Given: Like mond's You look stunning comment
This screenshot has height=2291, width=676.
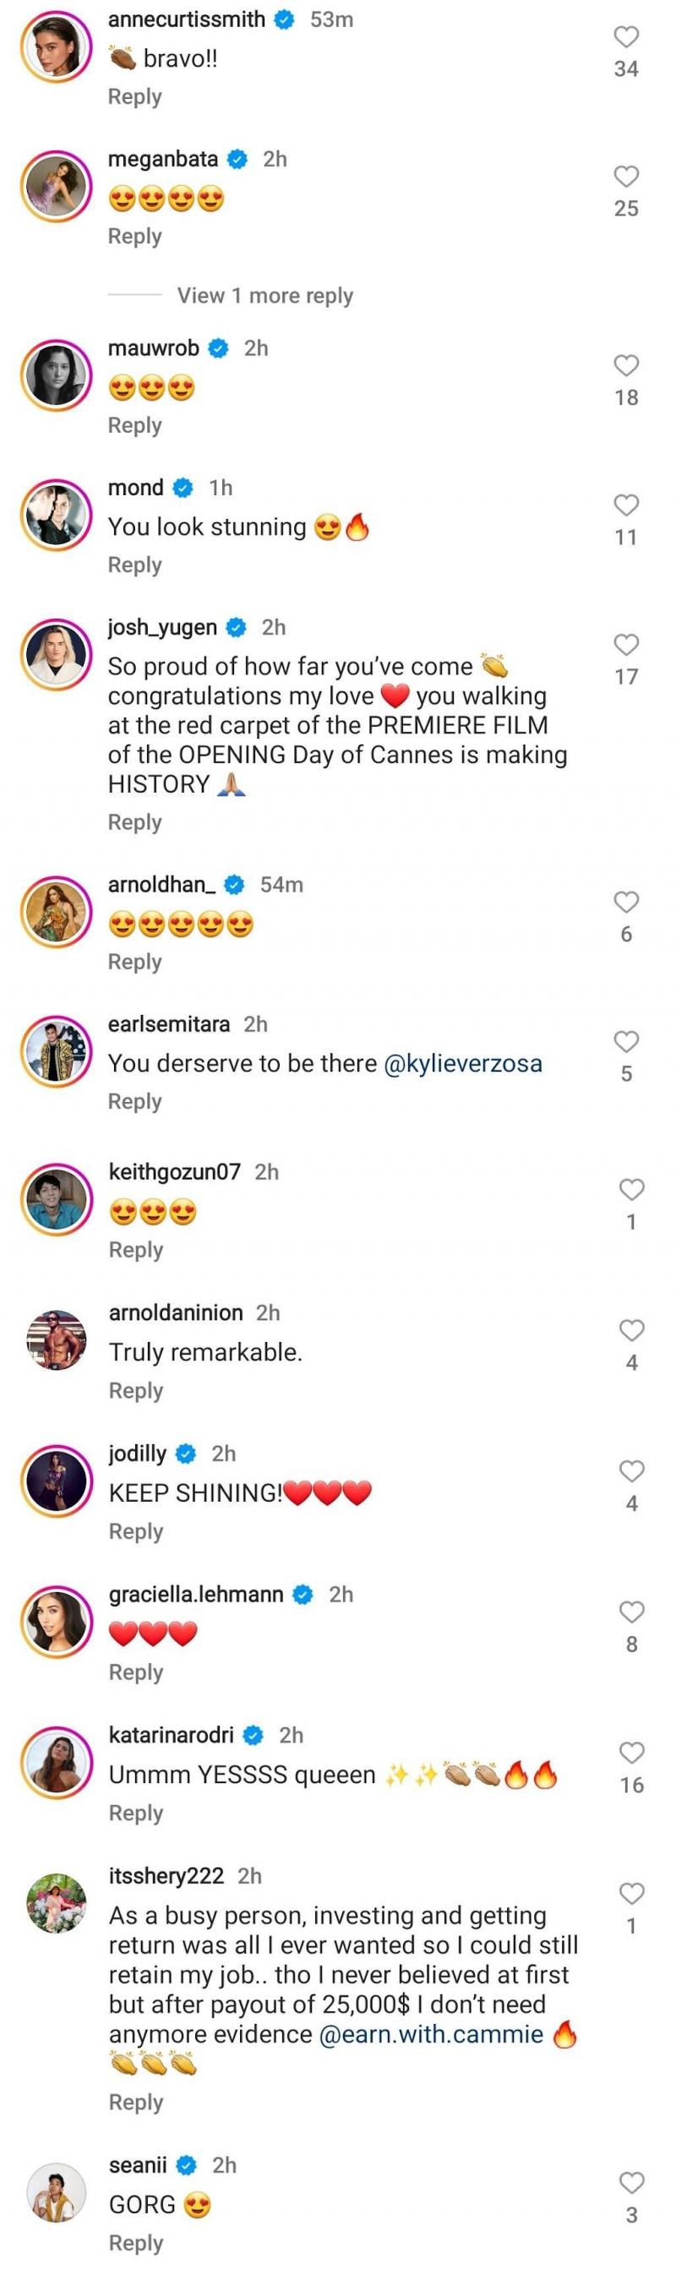Looking at the screenshot, I should click(626, 505).
